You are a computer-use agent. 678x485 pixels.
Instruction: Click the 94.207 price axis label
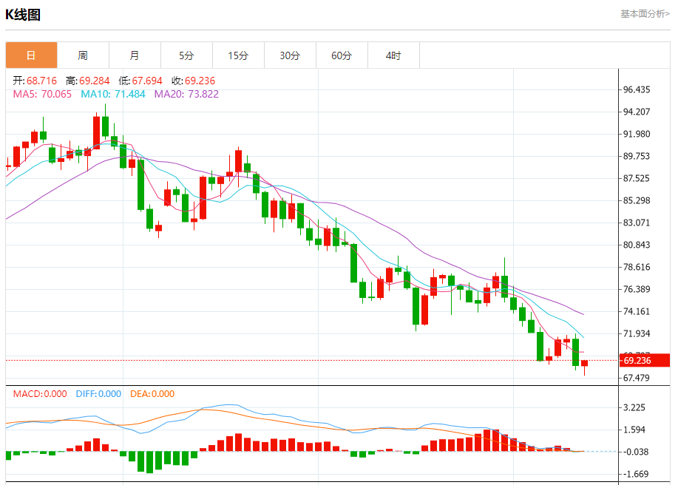tap(637, 112)
